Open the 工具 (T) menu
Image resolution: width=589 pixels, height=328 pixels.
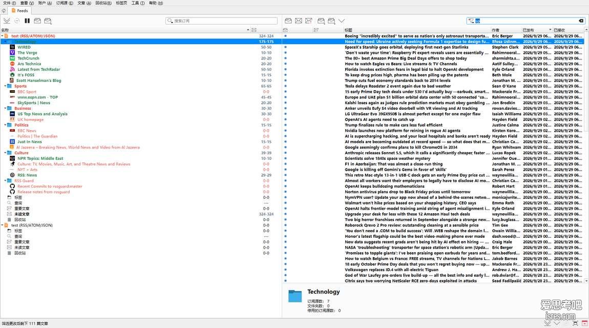pyautogui.click(x=138, y=3)
